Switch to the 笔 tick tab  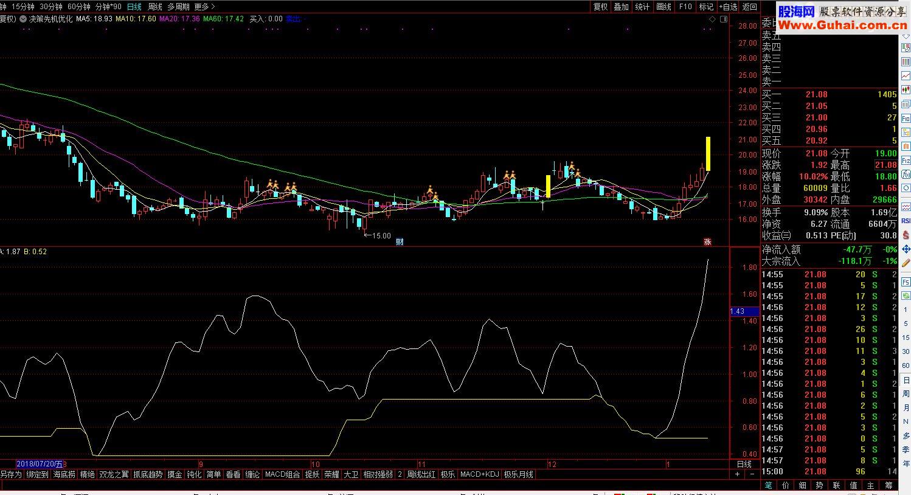[x=769, y=485]
